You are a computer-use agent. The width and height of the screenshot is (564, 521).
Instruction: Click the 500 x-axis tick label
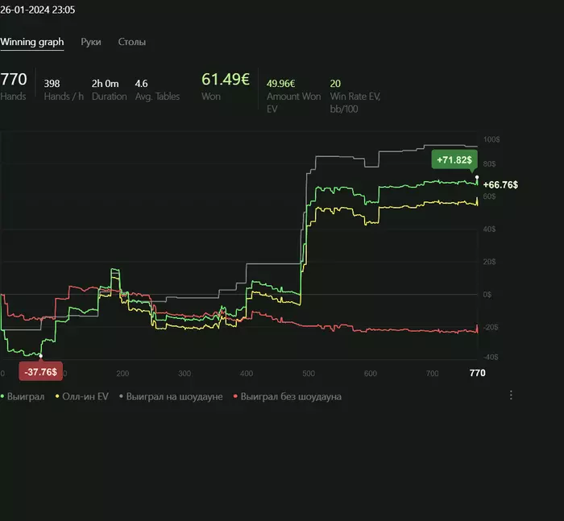coord(309,374)
